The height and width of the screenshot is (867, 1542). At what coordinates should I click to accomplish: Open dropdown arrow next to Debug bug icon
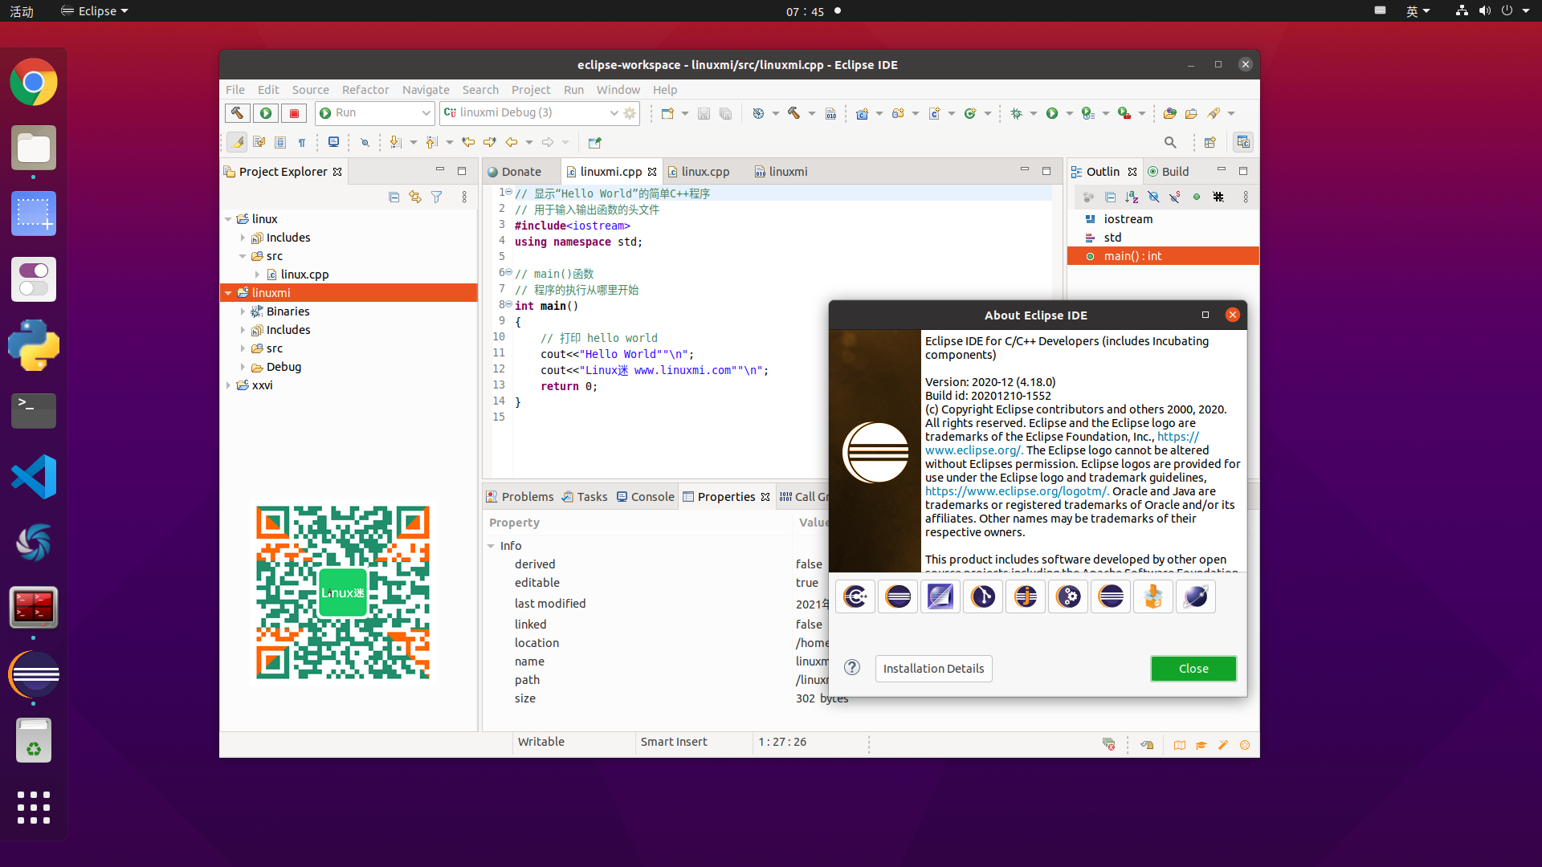coord(1033,113)
